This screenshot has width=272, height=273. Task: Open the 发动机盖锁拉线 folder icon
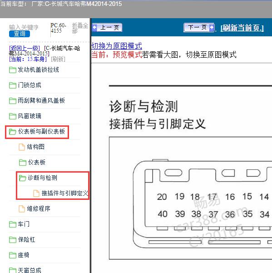tap(13, 70)
